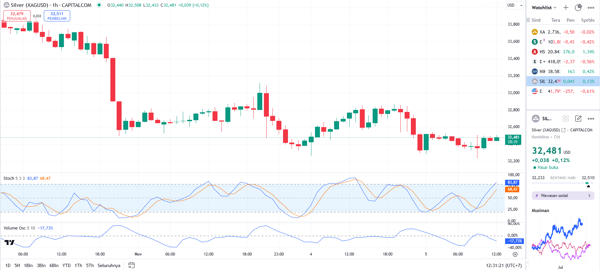Click the details panel three-dot menu
Image resolution: width=600 pixels, height=270 pixels.
tap(591, 119)
